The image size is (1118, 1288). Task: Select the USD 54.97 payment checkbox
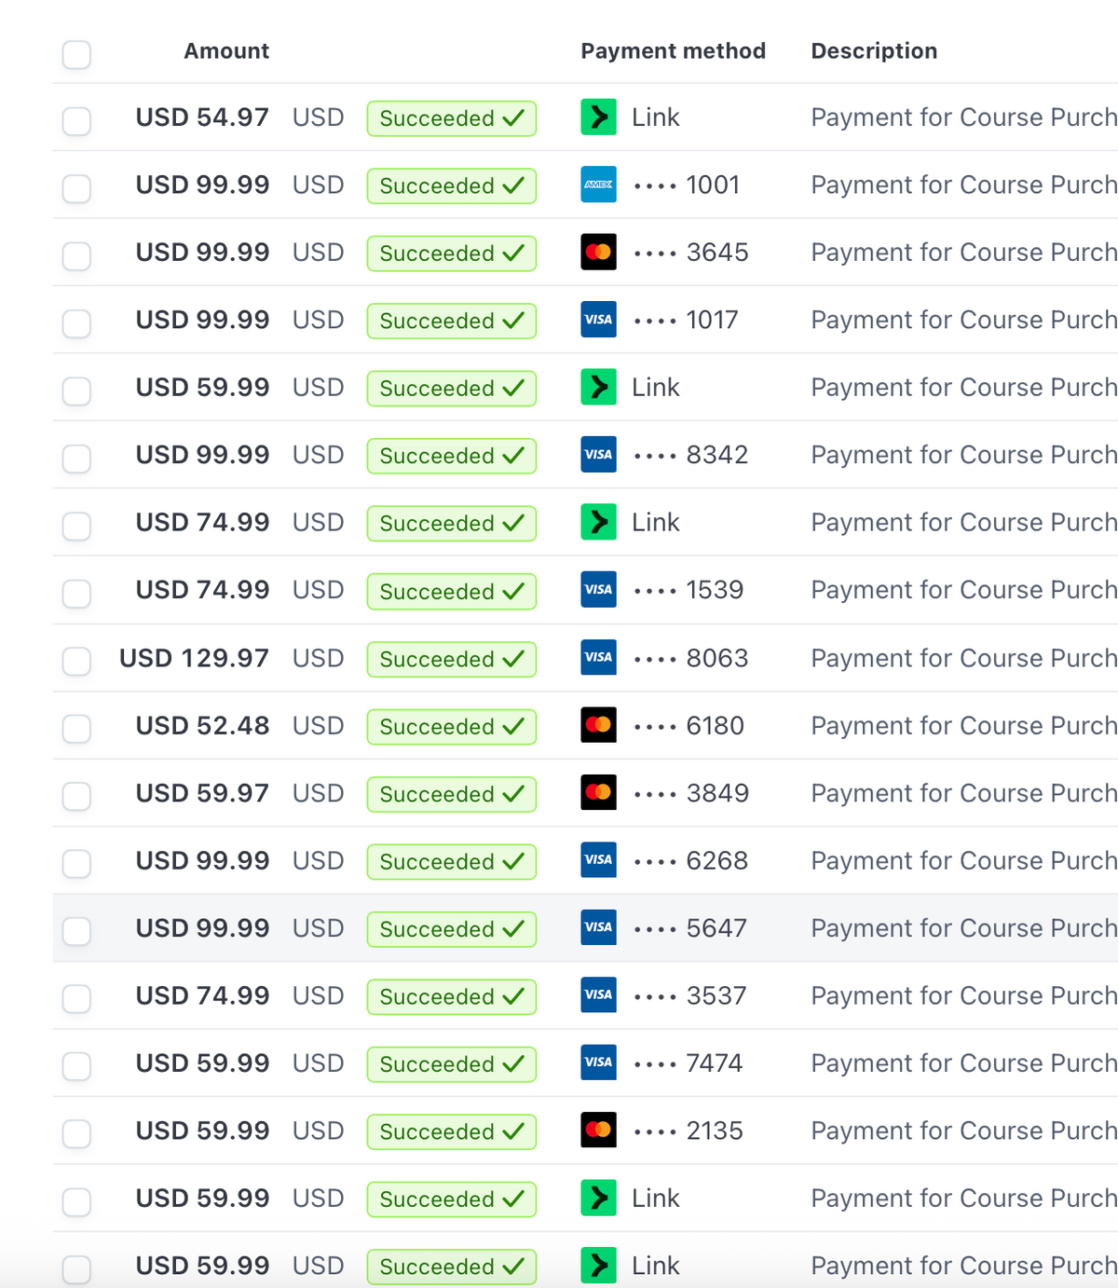pos(76,120)
